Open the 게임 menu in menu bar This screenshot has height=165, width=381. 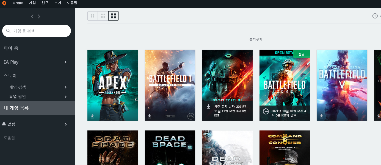pyautogui.click(x=32, y=3)
